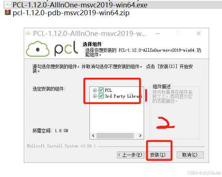Minimize the PCL installer window
Image resolution: width=222 pixels, height=177 pixels.
pos(158,33)
